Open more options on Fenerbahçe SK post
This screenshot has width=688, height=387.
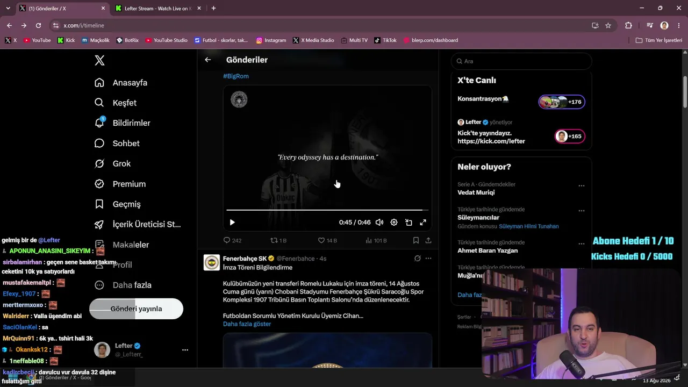tap(428, 259)
